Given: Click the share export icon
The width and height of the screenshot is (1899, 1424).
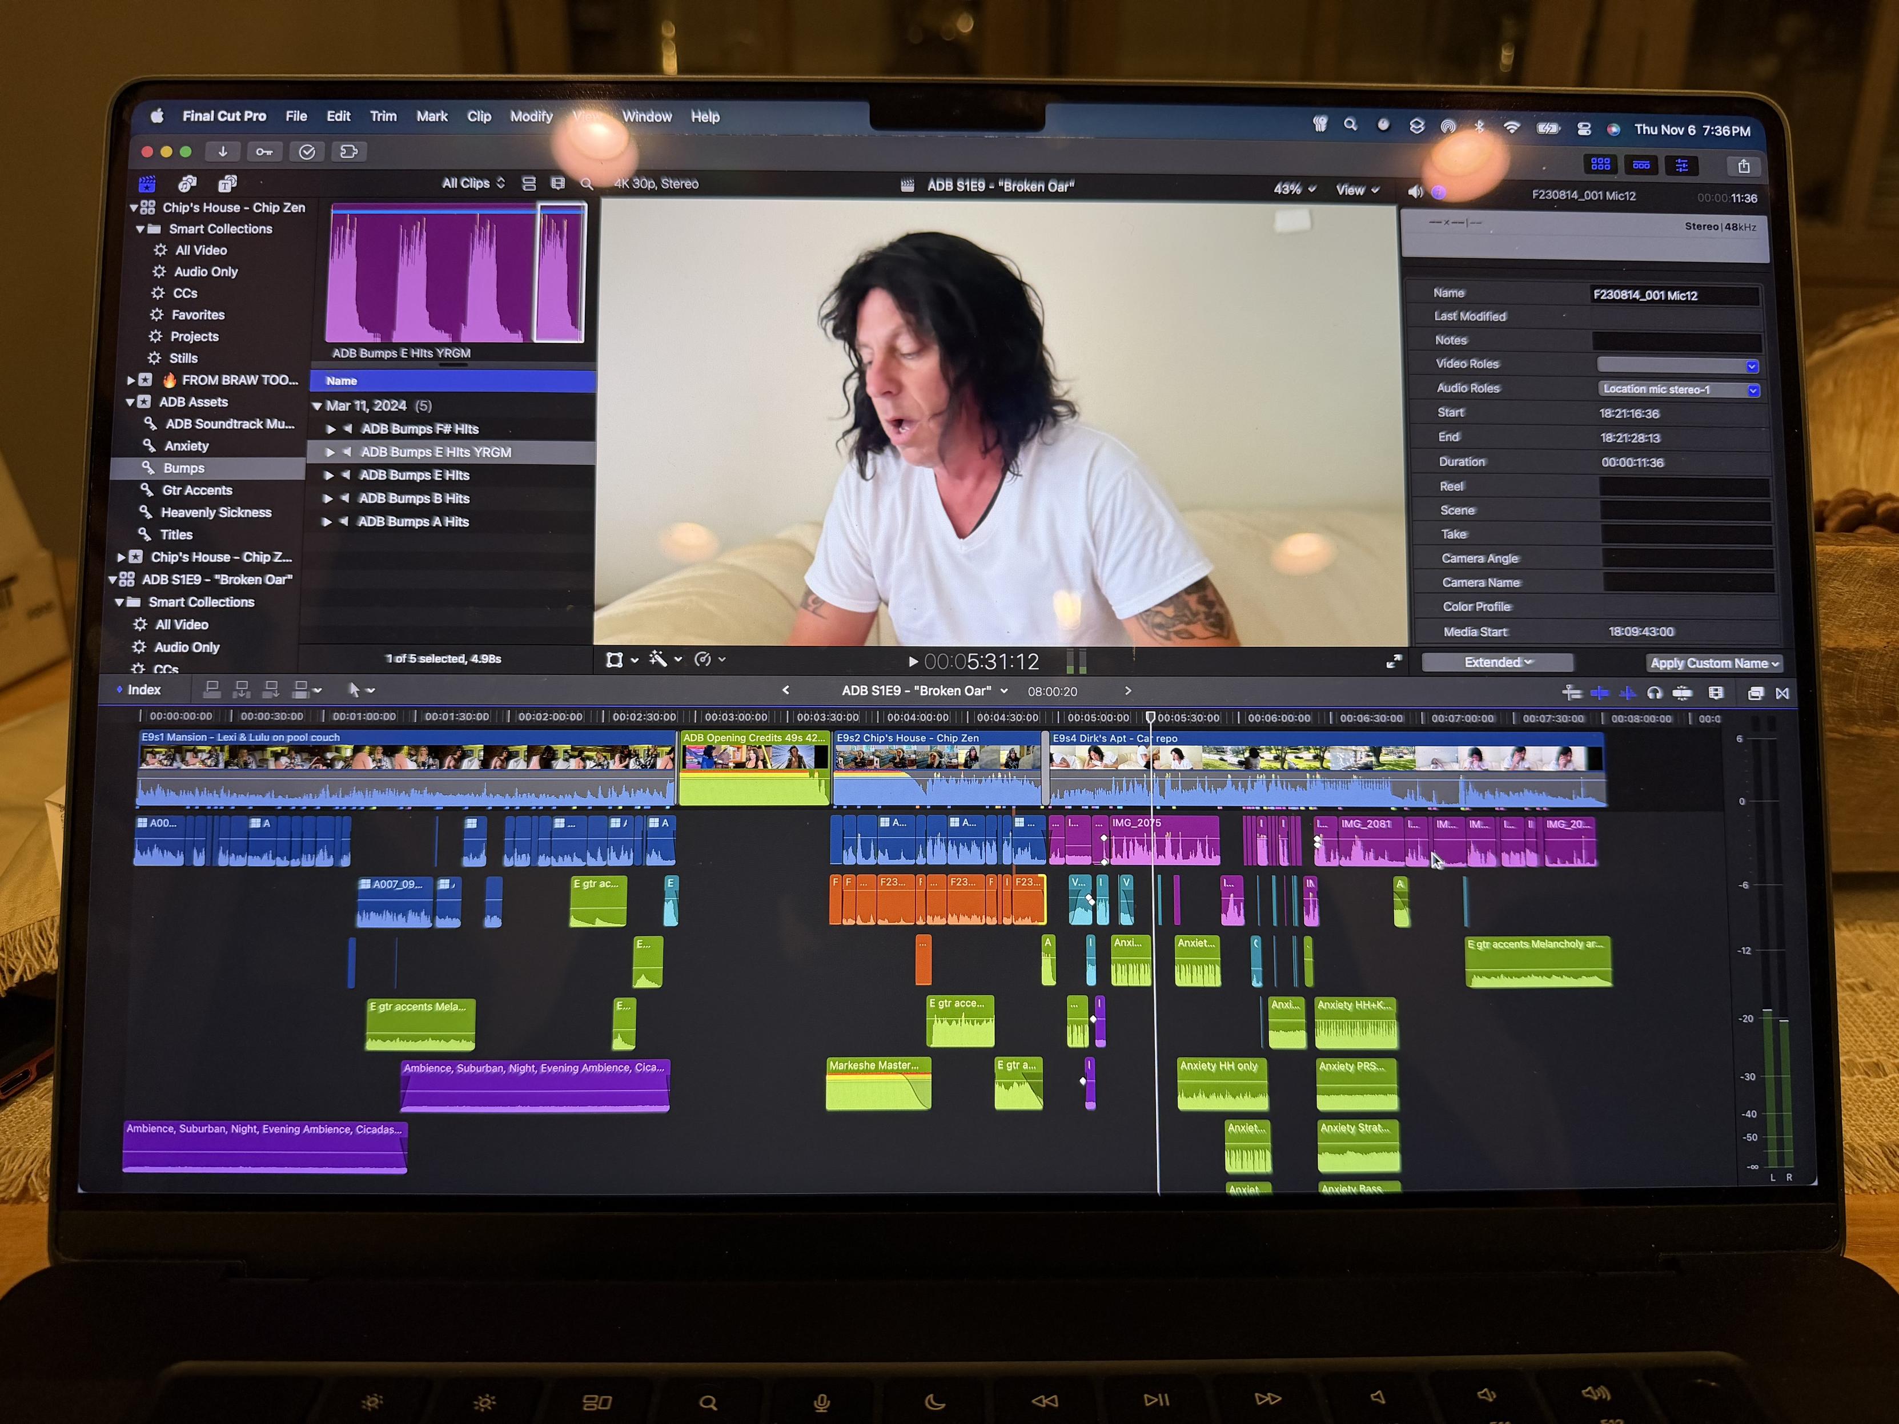Looking at the screenshot, I should point(1743,166).
